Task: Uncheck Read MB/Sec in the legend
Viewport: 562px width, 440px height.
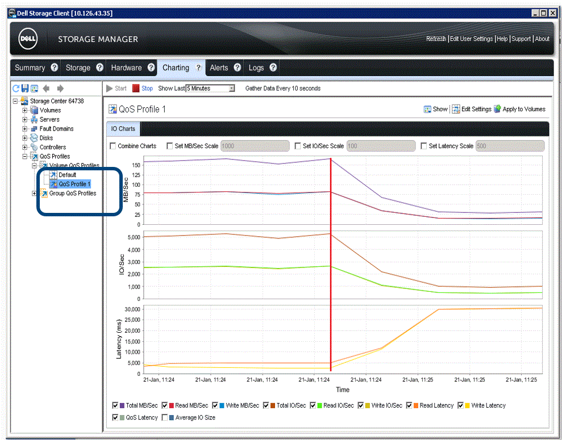Action: (x=165, y=405)
